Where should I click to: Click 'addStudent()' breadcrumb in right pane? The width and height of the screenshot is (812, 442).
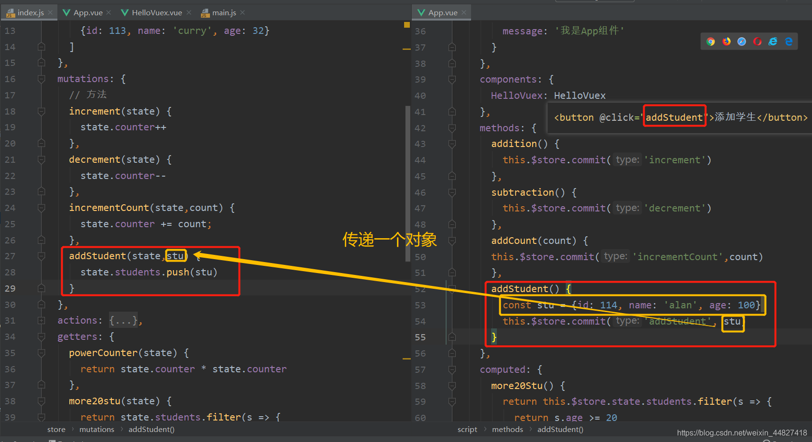point(560,430)
